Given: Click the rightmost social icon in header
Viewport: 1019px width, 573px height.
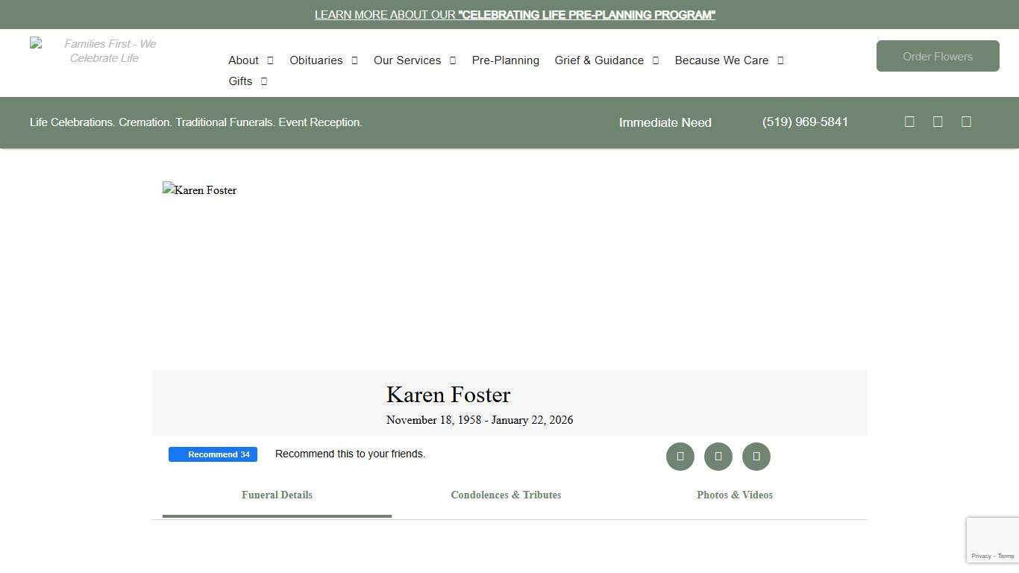Looking at the screenshot, I should pyautogui.click(x=966, y=121).
